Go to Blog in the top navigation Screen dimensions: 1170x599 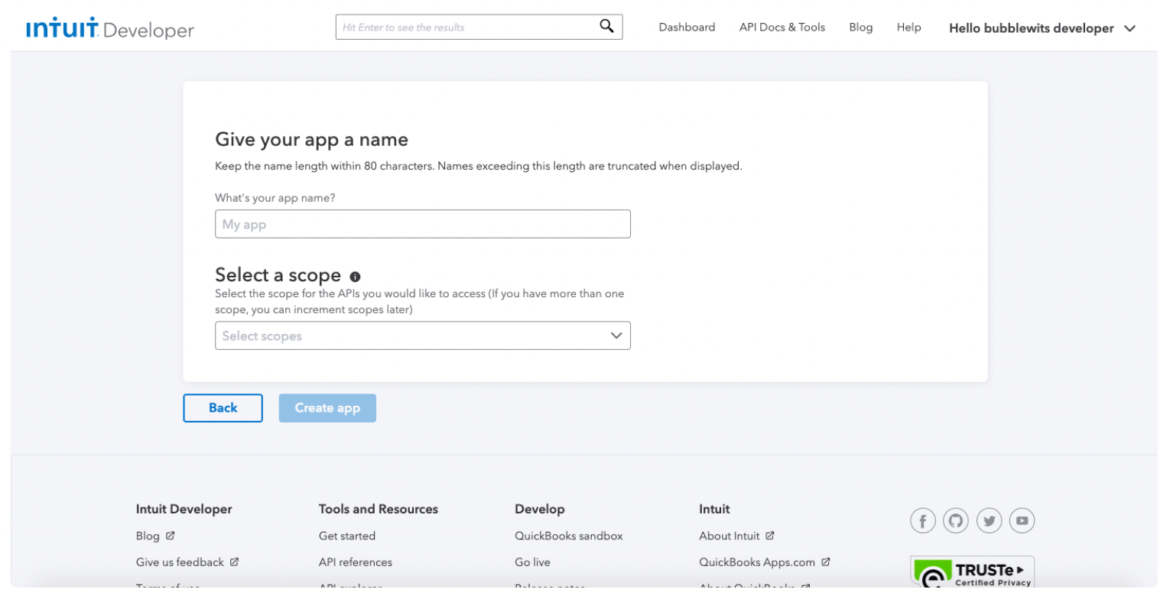(860, 28)
